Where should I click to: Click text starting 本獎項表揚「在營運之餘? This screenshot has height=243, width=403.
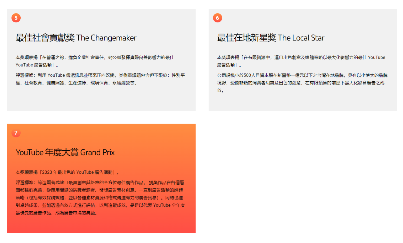click(95, 61)
